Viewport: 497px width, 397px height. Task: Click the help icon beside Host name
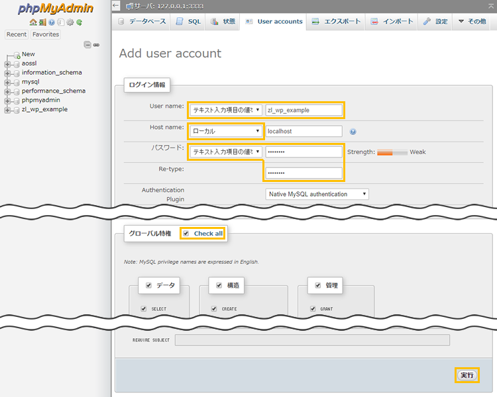353,132
